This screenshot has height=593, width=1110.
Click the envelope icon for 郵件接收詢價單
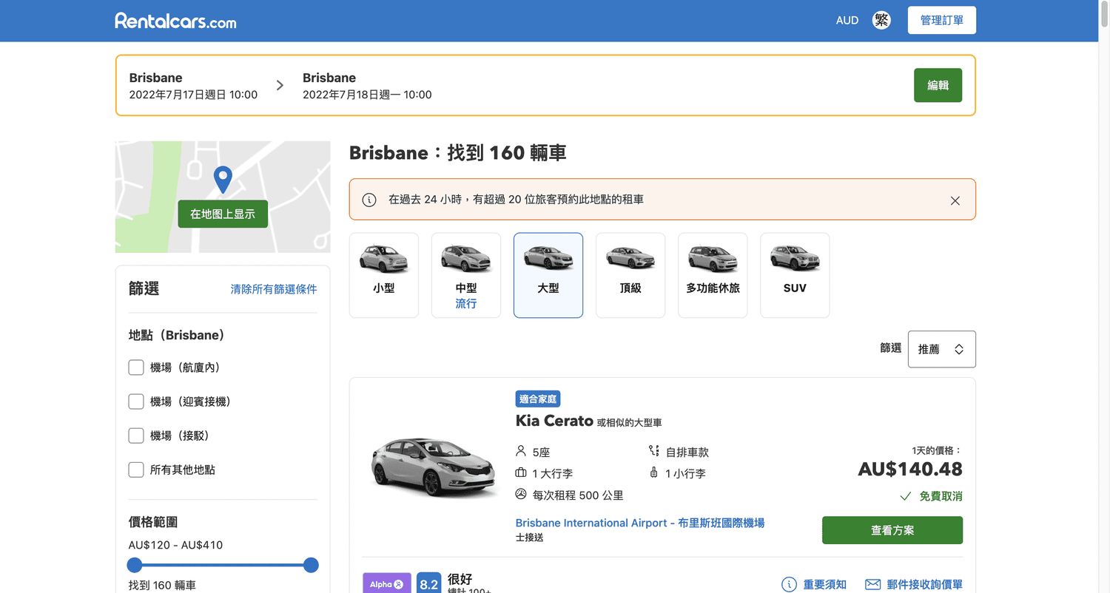pyautogui.click(x=873, y=584)
